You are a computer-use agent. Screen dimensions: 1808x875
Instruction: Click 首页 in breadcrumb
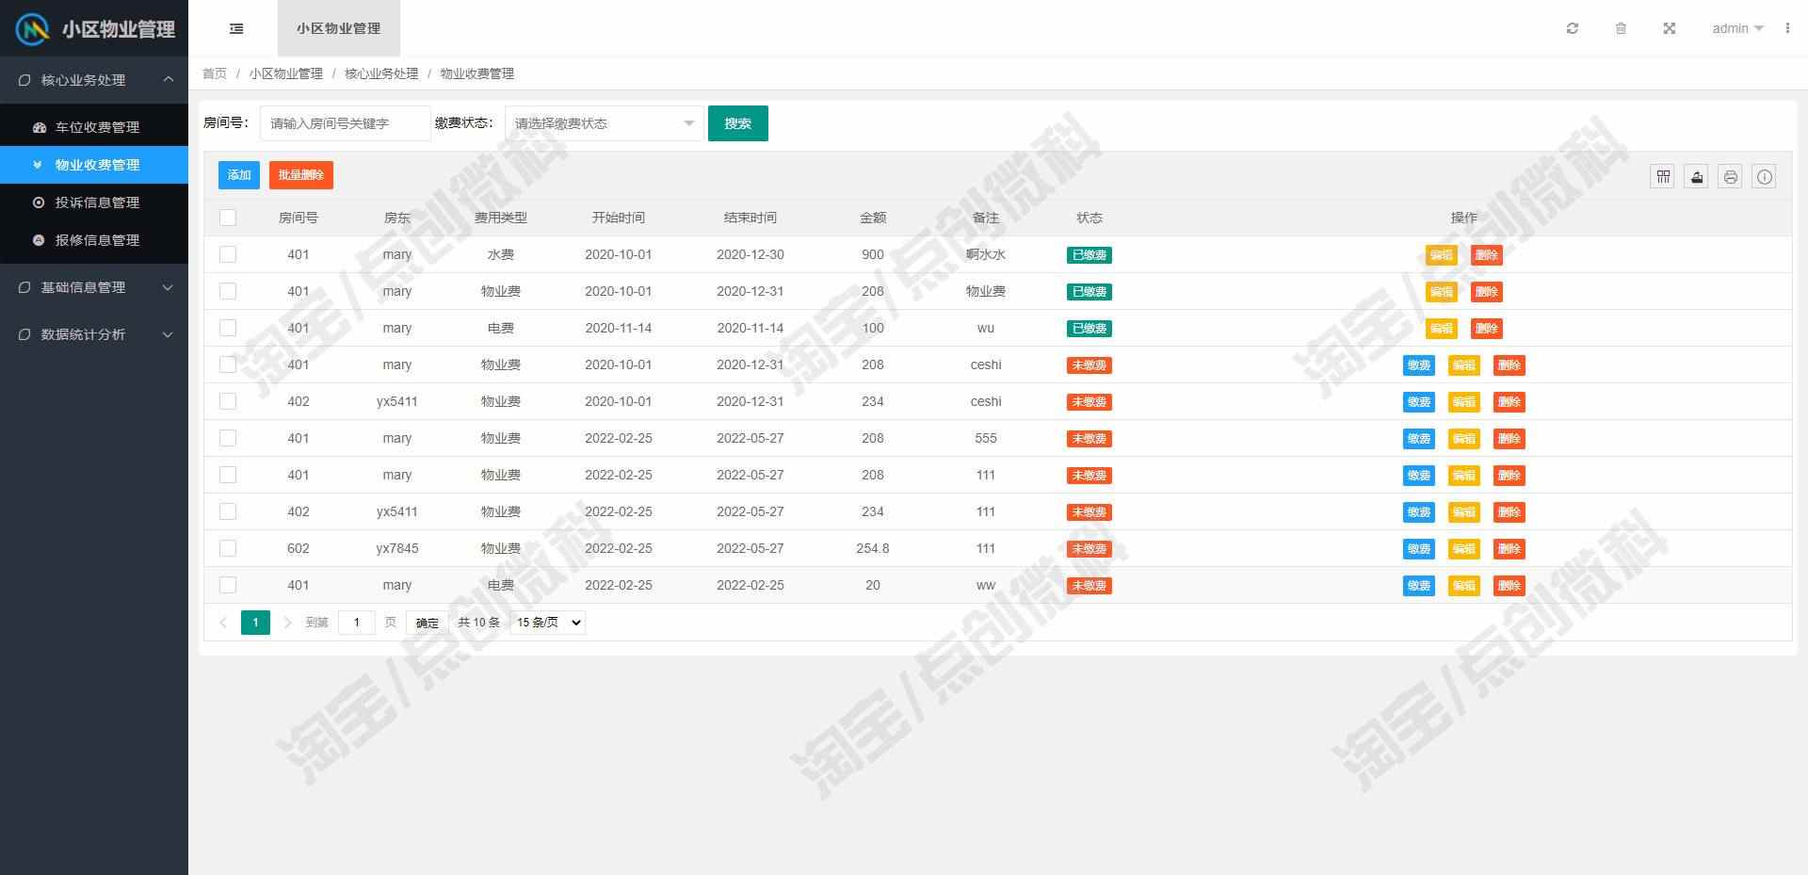(215, 73)
